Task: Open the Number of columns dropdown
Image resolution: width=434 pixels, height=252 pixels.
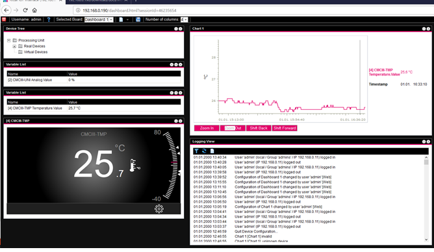Action: point(184,19)
